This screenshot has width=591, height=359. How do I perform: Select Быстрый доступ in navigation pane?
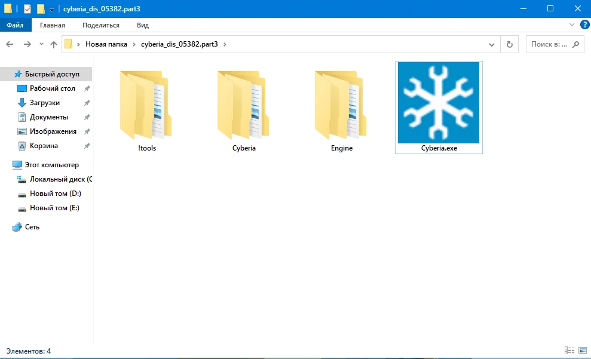[47, 74]
